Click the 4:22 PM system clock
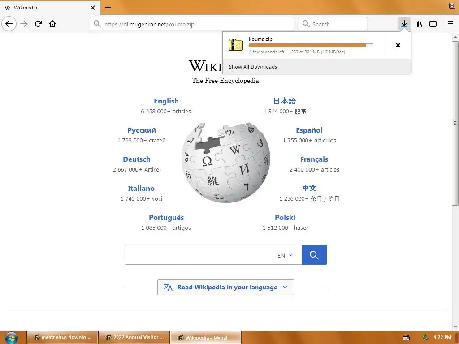459x344 pixels. [442, 337]
